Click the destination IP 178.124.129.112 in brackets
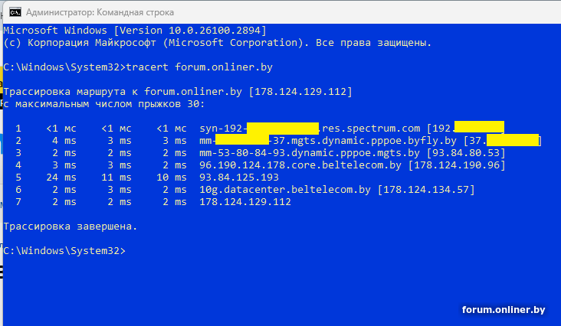Screen dimensions: 561x326 (x=300, y=92)
